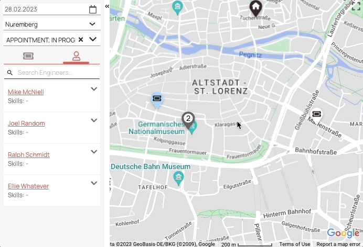The width and height of the screenshot is (363, 247).
Task: Toggle fullscreen map view
Action: (356, 6)
